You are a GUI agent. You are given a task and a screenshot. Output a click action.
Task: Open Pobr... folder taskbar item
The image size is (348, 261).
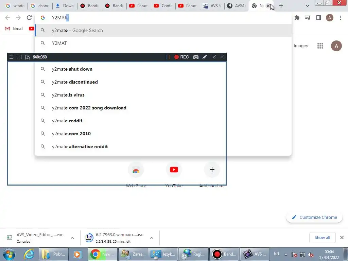coord(54,254)
